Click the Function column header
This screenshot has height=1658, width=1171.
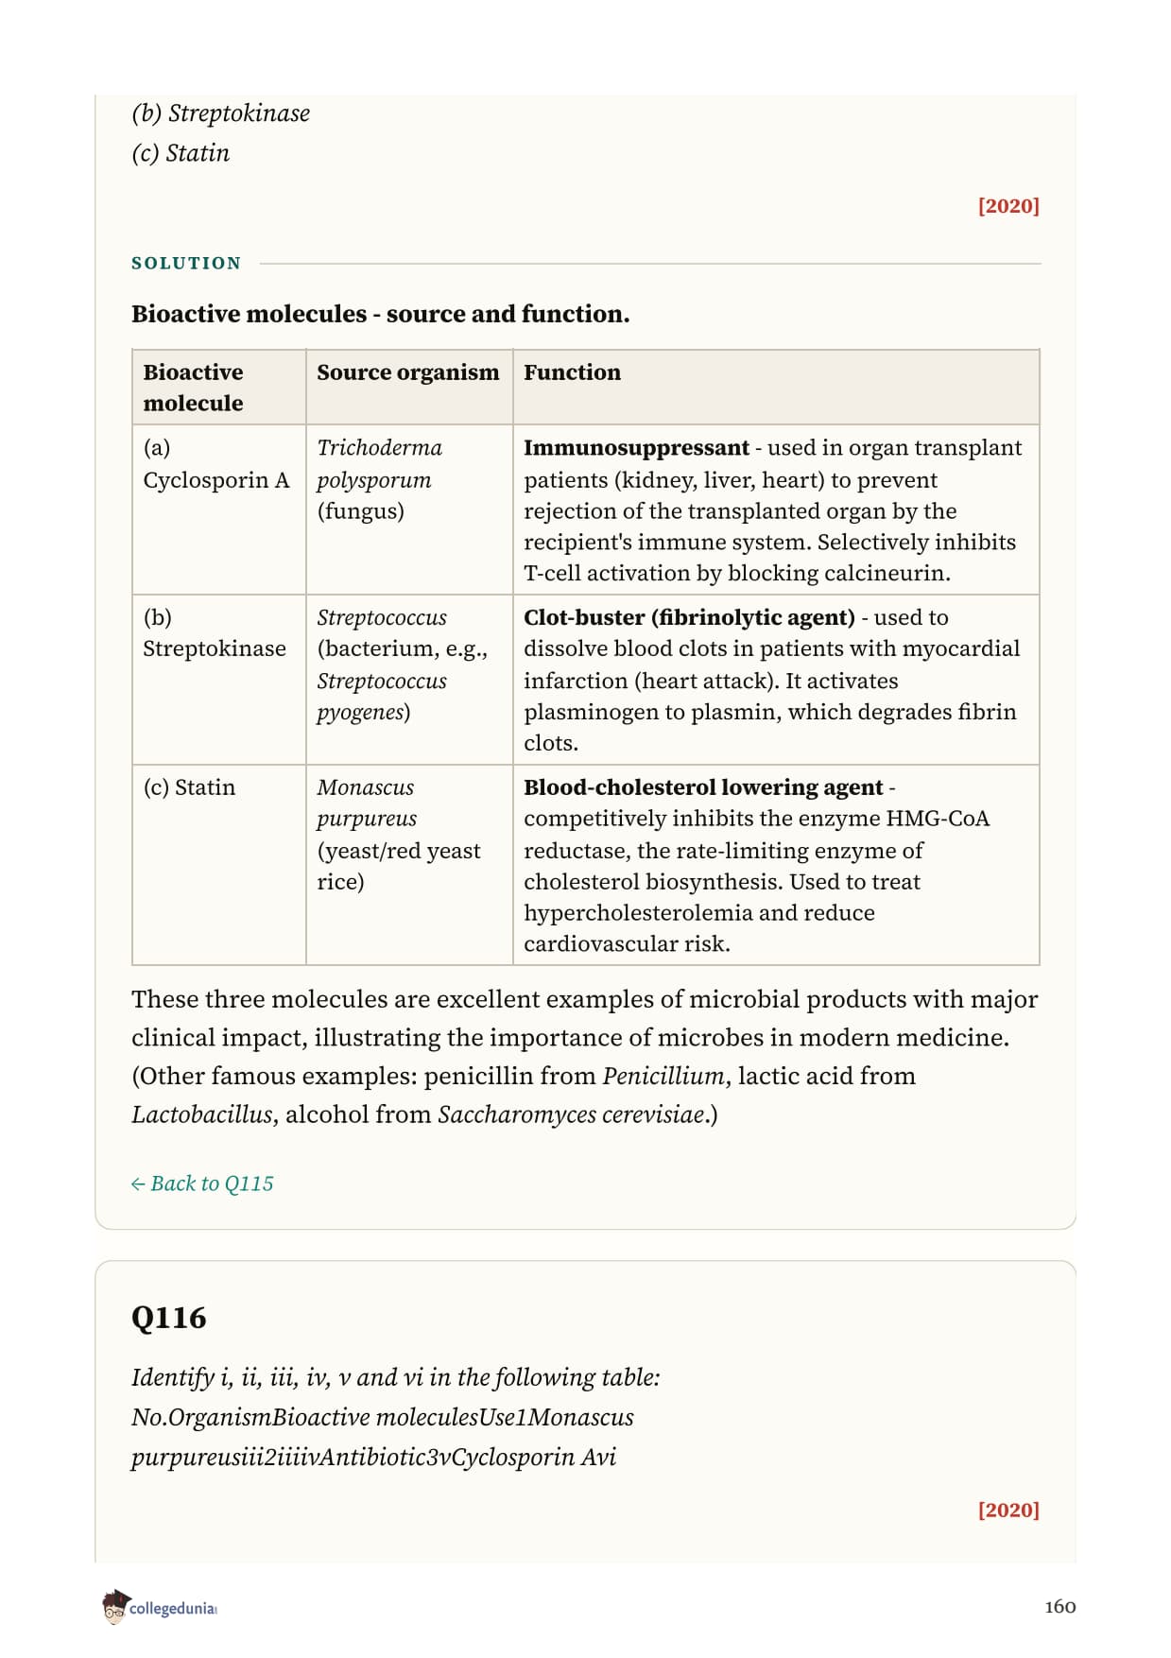(x=776, y=388)
